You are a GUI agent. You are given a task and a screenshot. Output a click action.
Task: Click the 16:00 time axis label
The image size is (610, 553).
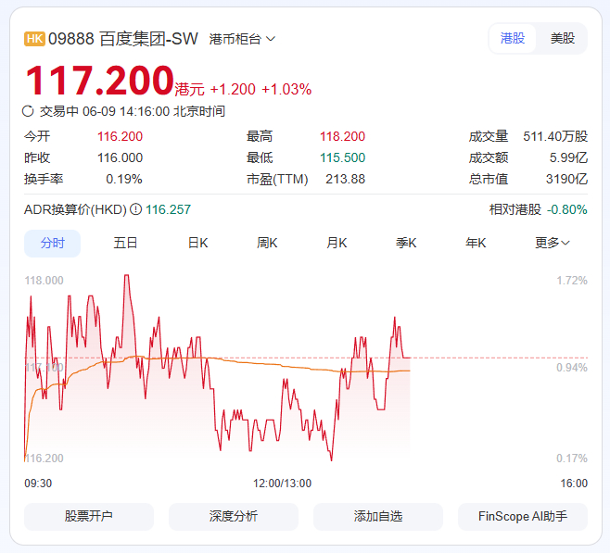[x=574, y=484]
